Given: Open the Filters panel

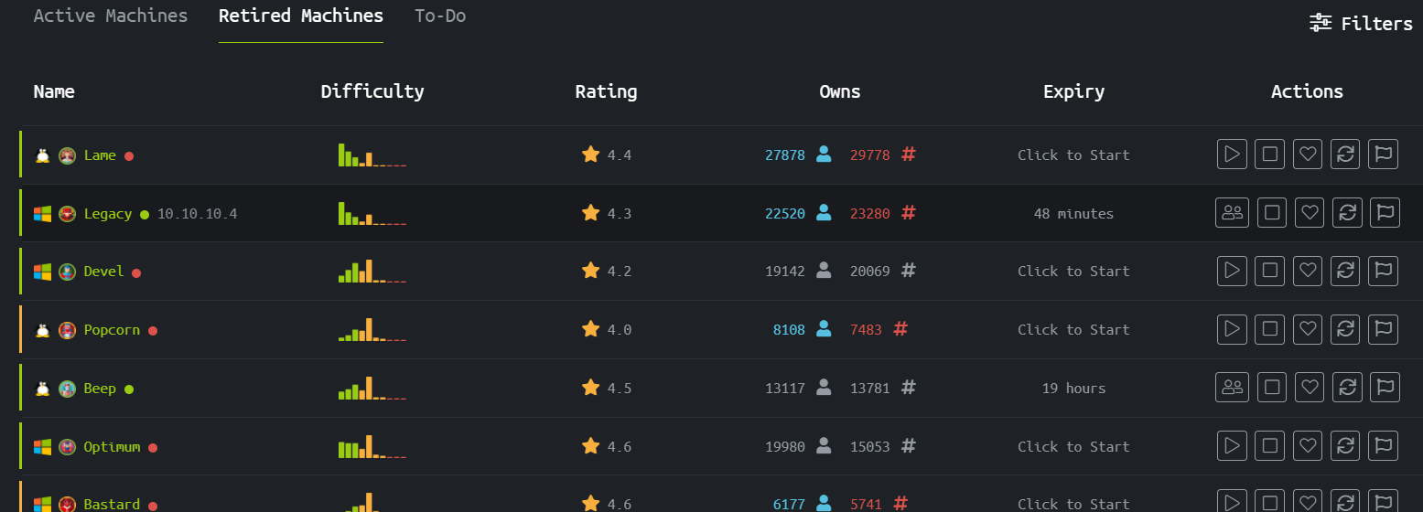Looking at the screenshot, I should (x=1361, y=24).
